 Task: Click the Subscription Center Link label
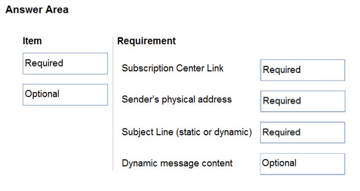(173, 68)
